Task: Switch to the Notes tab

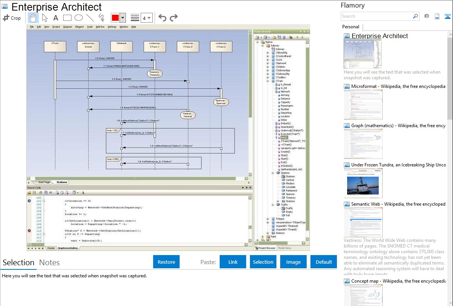Action: [50, 263]
